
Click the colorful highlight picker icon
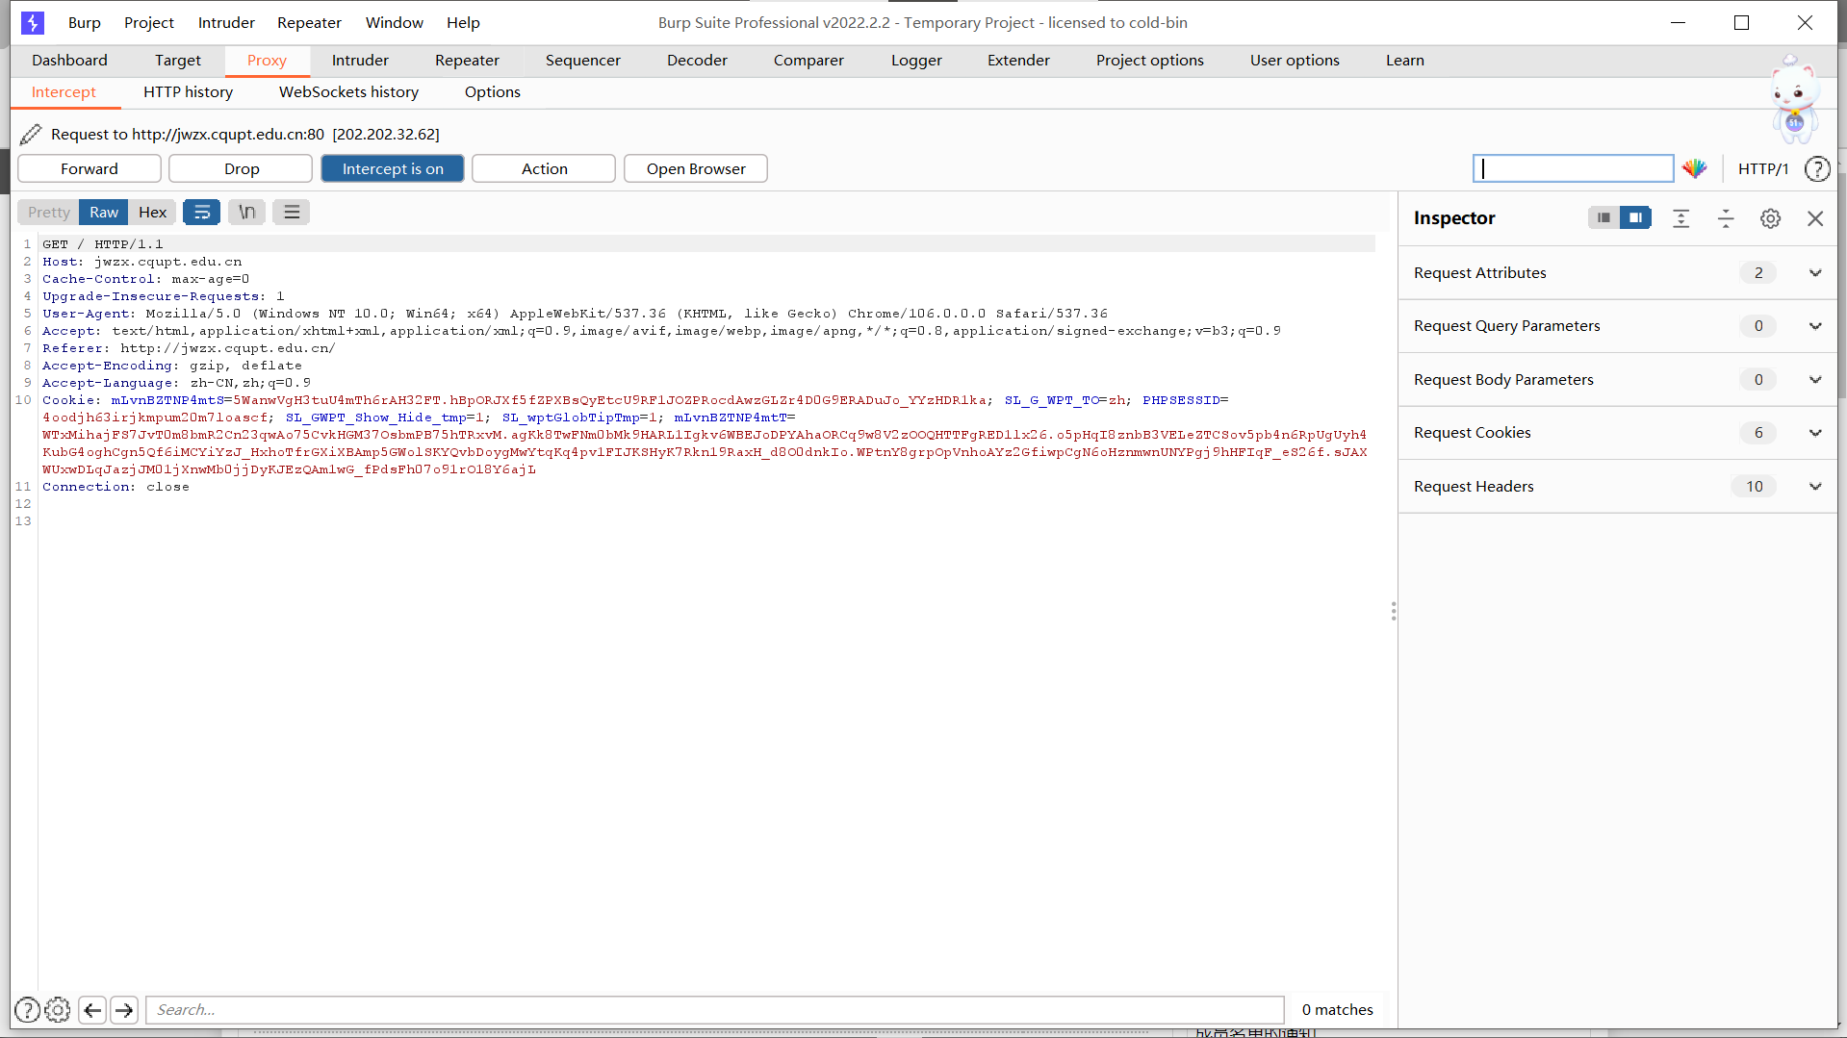[x=1694, y=168]
